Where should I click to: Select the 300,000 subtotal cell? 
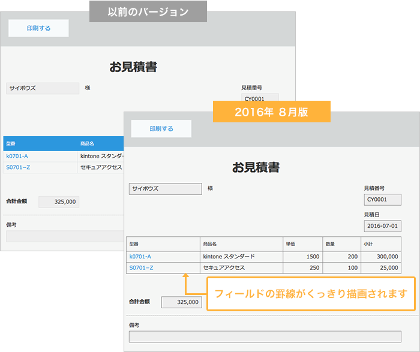[x=380, y=256]
